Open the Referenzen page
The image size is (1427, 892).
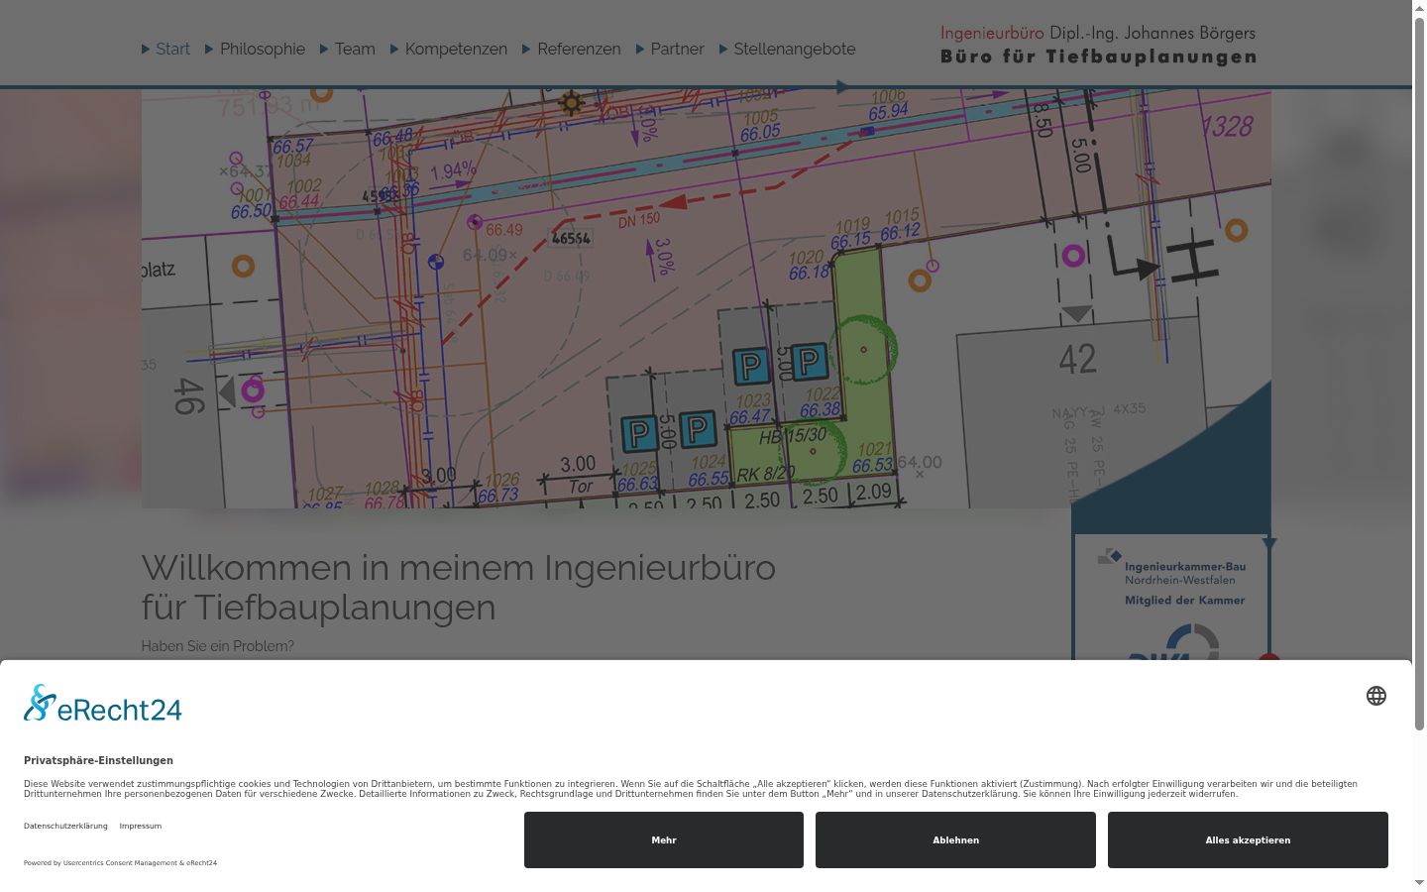click(x=579, y=49)
